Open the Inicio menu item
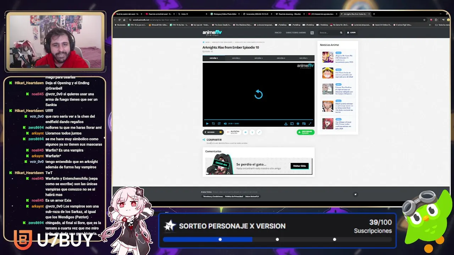 pyautogui.click(x=278, y=33)
